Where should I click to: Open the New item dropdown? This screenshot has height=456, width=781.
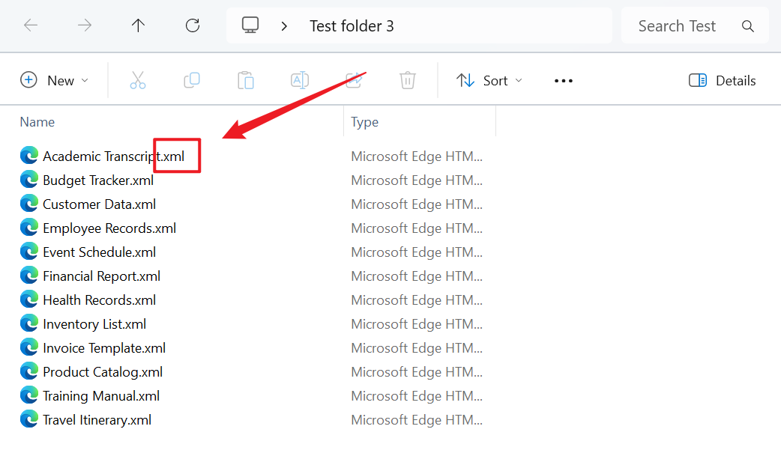click(55, 80)
